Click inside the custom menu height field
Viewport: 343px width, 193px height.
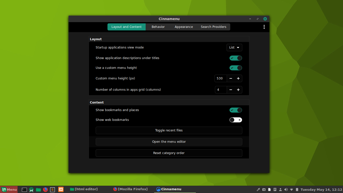point(220,78)
